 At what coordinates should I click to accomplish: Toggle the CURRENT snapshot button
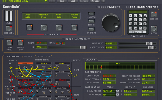tap(154, 14)
